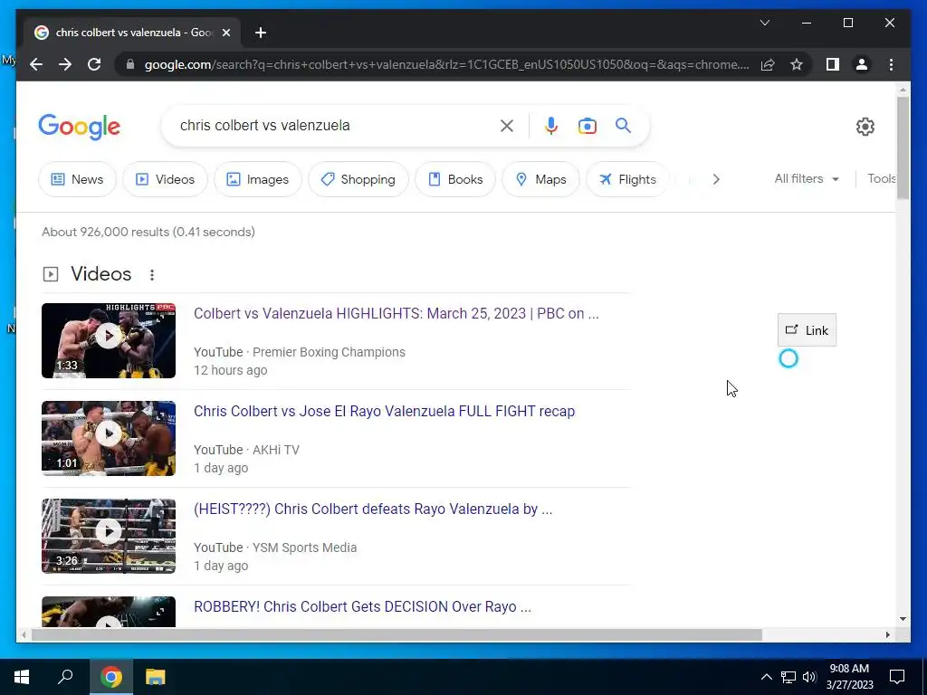927x695 pixels.
Task: Open the HEIST Chris Colbert defeats Rayo video
Action: pos(373,509)
